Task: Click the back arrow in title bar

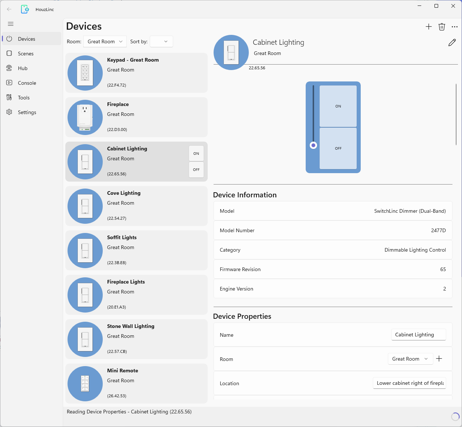Action: [x=9, y=10]
